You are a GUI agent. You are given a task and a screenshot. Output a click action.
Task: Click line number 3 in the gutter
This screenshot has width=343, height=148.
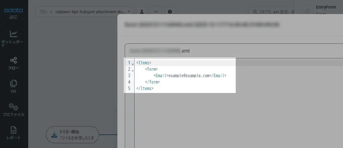pos(129,76)
